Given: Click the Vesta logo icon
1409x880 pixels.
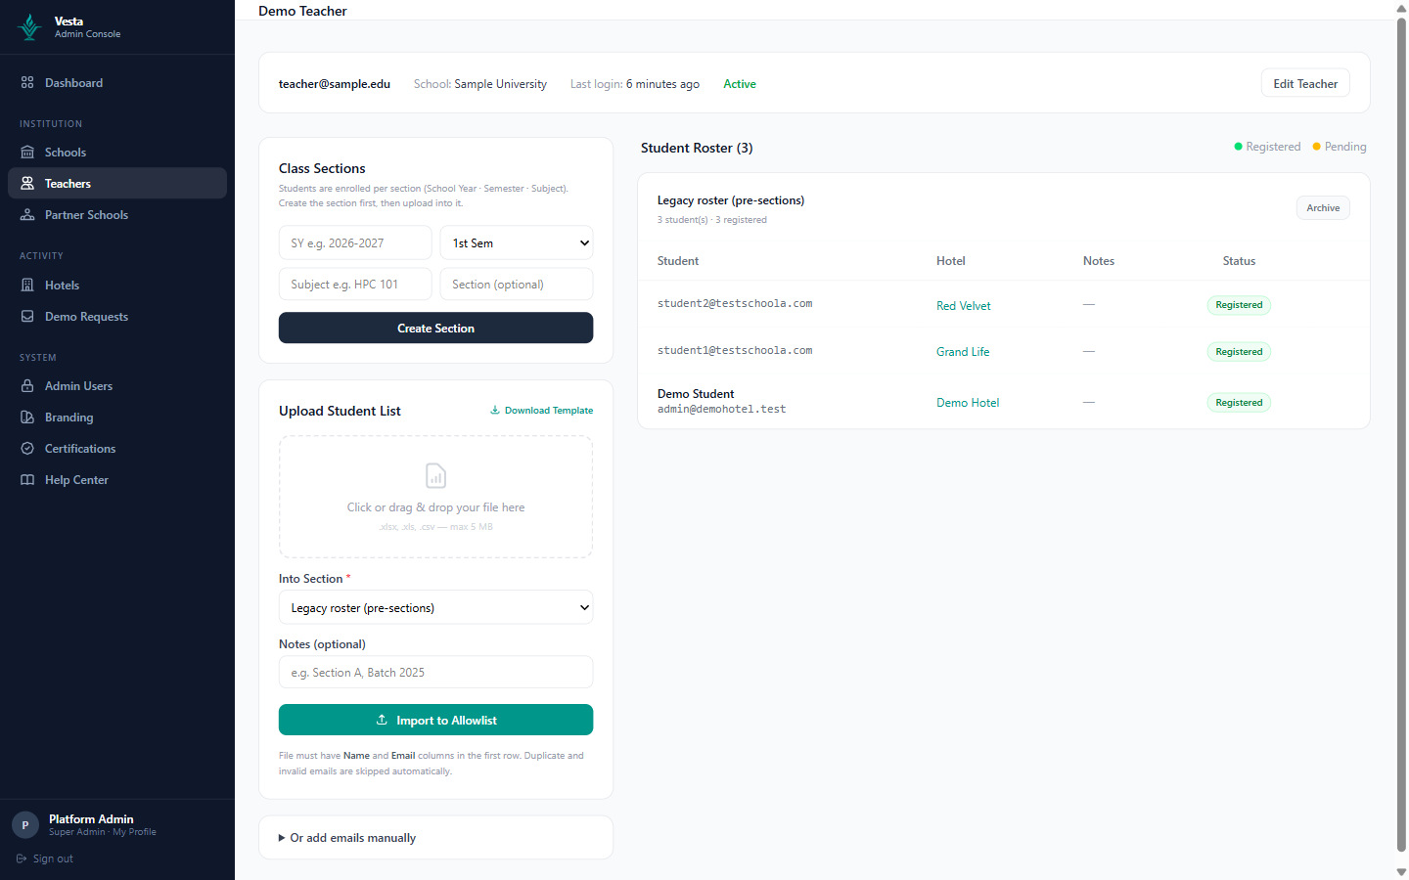Looking at the screenshot, I should pyautogui.click(x=29, y=27).
